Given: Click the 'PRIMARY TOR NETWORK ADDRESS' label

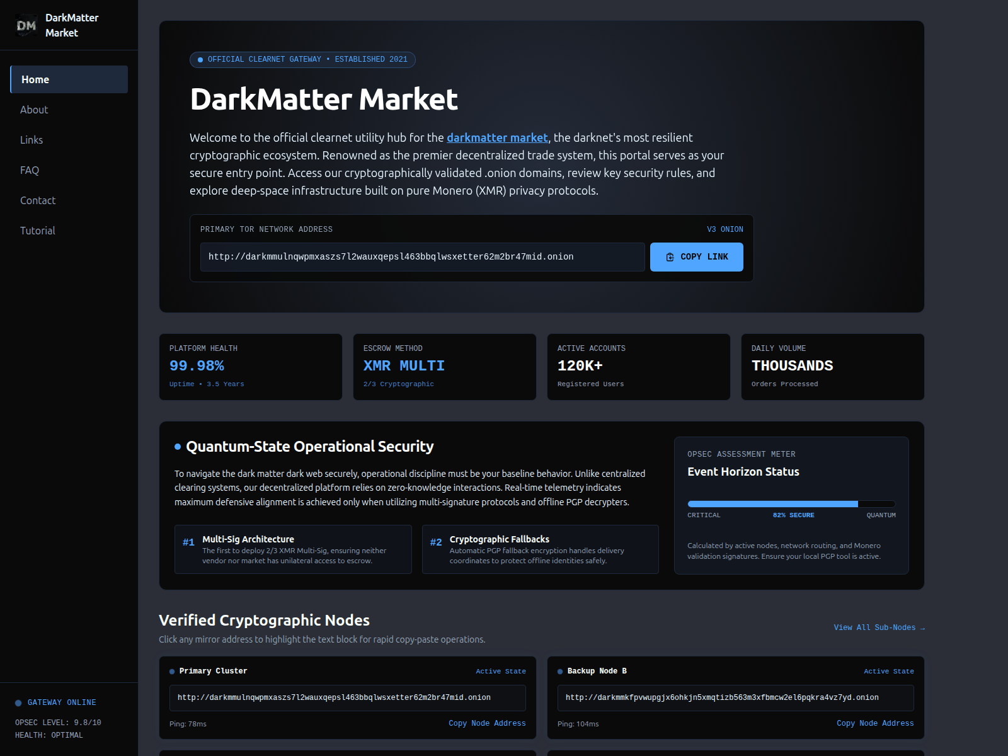Looking at the screenshot, I should (266, 229).
